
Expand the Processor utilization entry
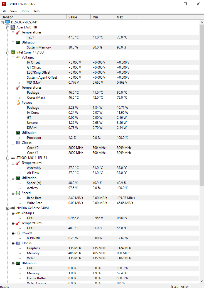(x=18, y=138)
